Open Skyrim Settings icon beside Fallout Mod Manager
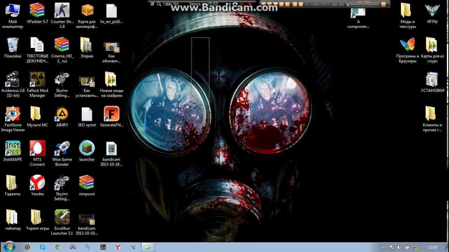This screenshot has height=252, width=449. pos(62,84)
